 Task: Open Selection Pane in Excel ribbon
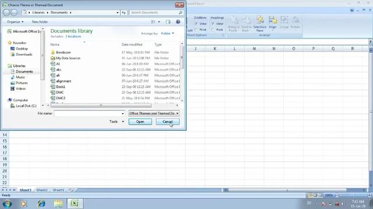[x=260, y=24]
